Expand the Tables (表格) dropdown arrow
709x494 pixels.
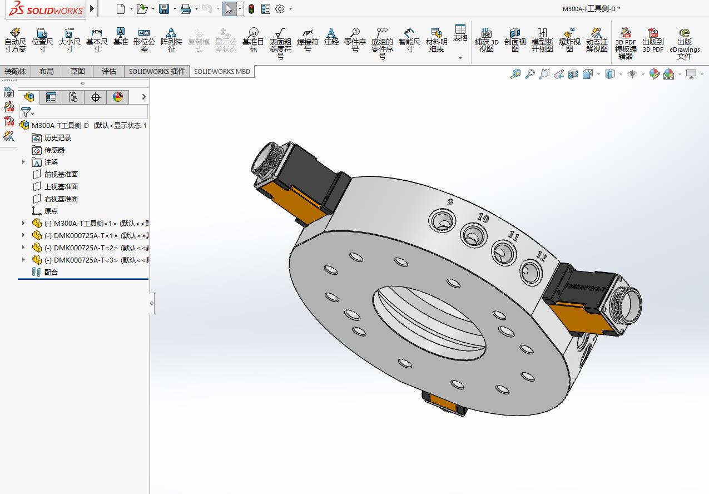click(460, 58)
